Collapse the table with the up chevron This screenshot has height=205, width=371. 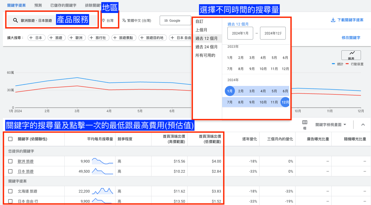pyautogui.click(x=363, y=125)
